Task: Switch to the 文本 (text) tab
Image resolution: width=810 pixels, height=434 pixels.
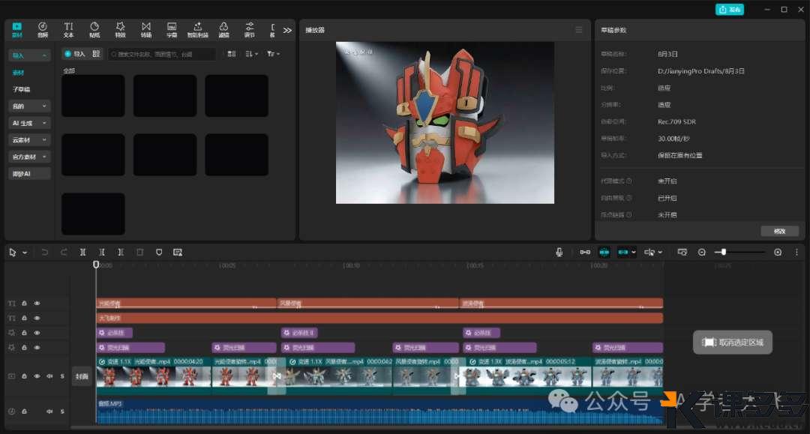Action: [x=68, y=30]
